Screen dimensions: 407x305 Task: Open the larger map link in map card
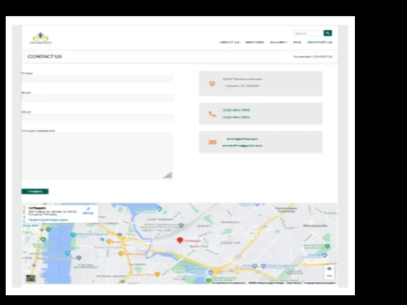pos(48,220)
